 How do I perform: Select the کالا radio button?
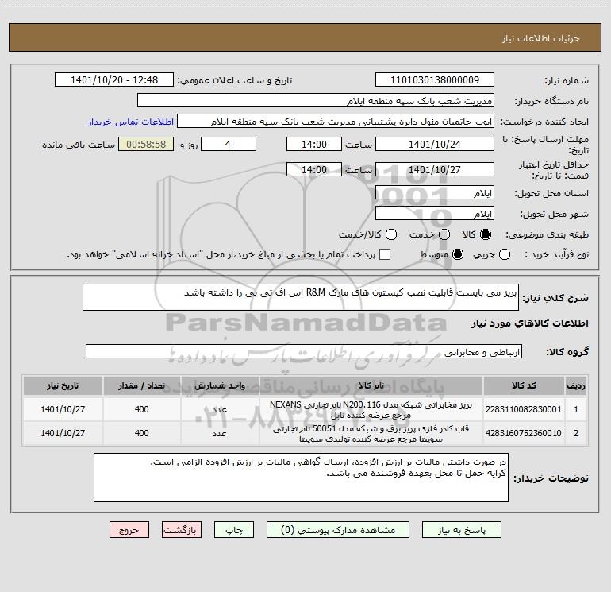[486, 234]
